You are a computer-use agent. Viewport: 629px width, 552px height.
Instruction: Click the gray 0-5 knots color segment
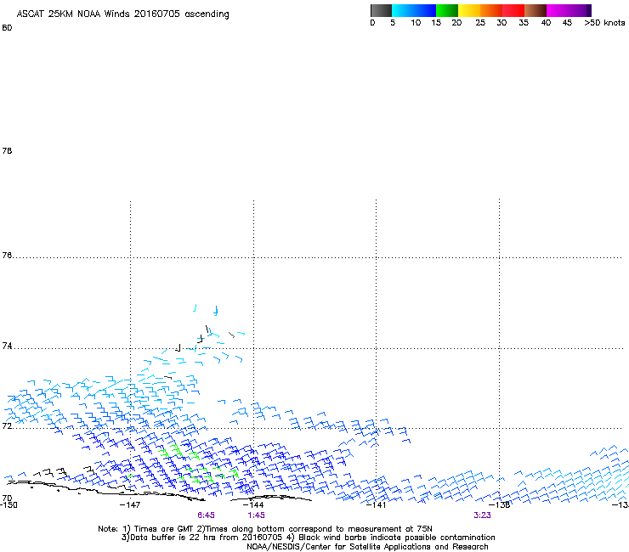pos(381,10)
